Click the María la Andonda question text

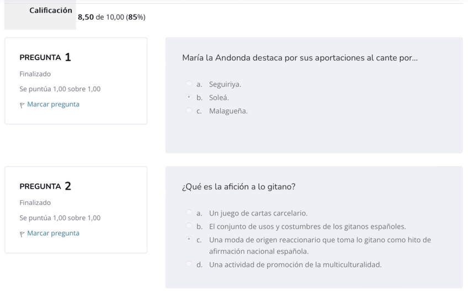pos(300,57)
